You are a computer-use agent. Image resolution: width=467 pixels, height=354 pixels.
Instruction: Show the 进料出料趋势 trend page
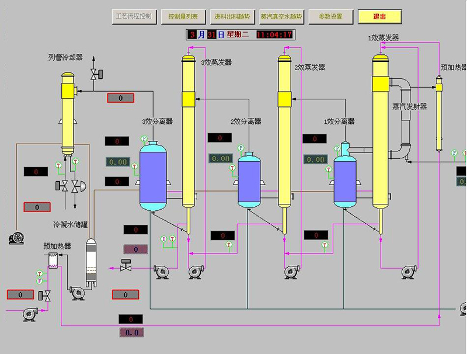[231, 16]
